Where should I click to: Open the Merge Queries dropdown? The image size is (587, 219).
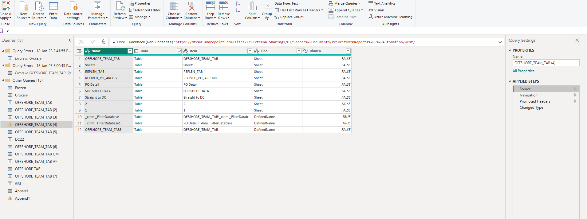pyautogui.click(x=345, y=3)
